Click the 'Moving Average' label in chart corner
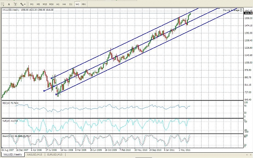 pyautogui.click(x=231, y=10)
